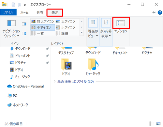Click layout gallery scroll-up arrow
Viewport: 163px width, 127px height.
(81, 22)
